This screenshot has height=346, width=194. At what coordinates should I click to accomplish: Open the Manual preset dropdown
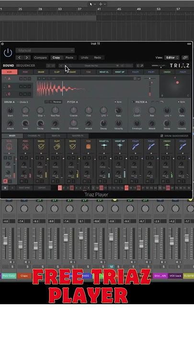(45, 50)
